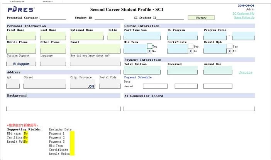This screenshot has height=160, width=271.
Task: Go to Sales Follow Up link
Action: click(244, 17)
